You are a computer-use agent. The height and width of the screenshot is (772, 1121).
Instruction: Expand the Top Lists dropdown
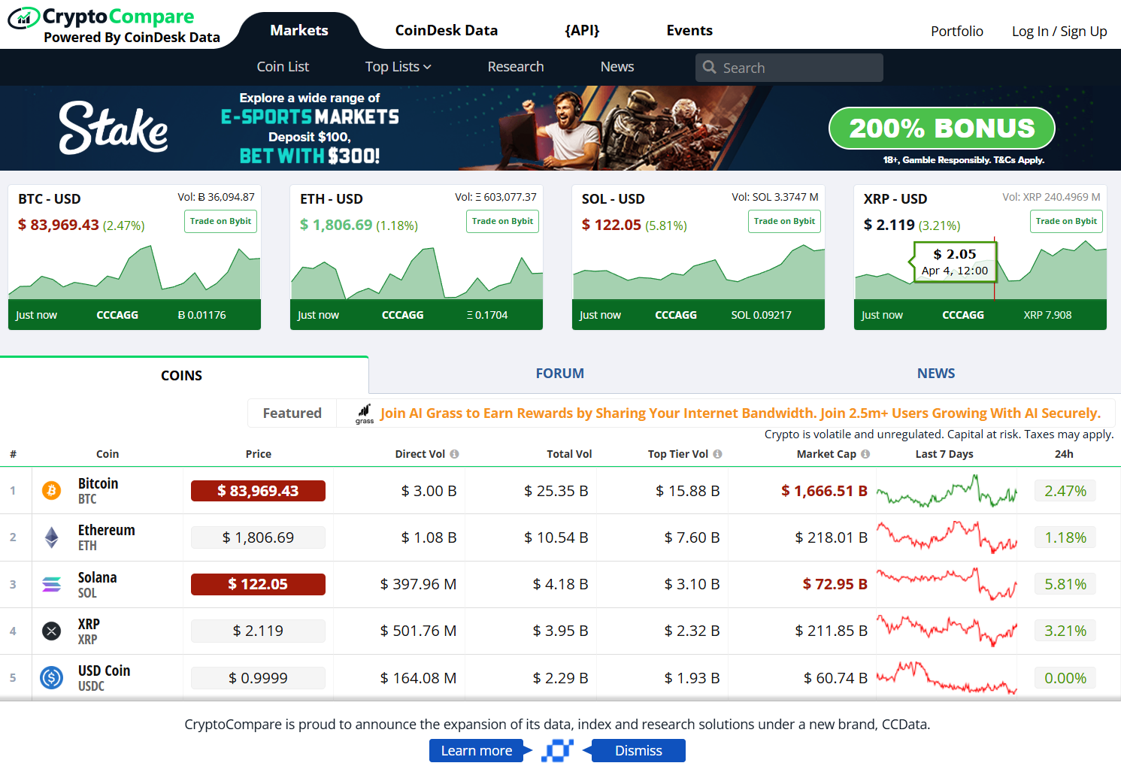click(398, 67)
